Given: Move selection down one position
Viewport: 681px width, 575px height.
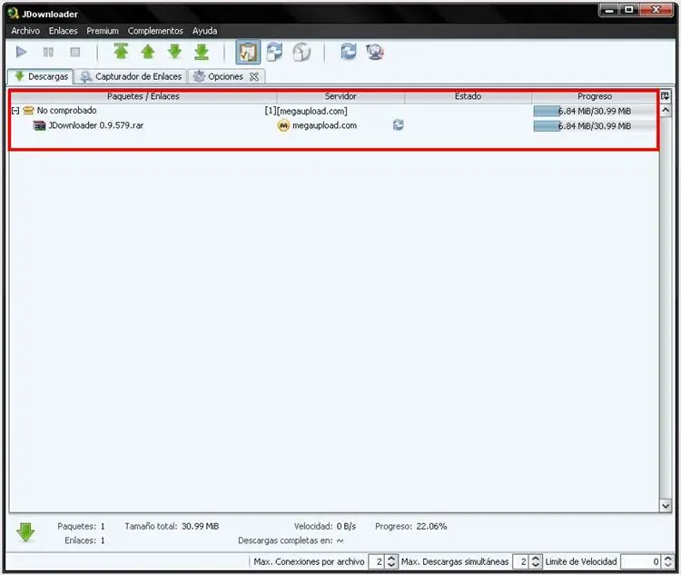Looking at the screenshot, I should point(175,52).
